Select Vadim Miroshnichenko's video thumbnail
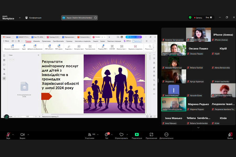Image resolution: width=236 pixels, height=157 pixels. tap(174, 104)
